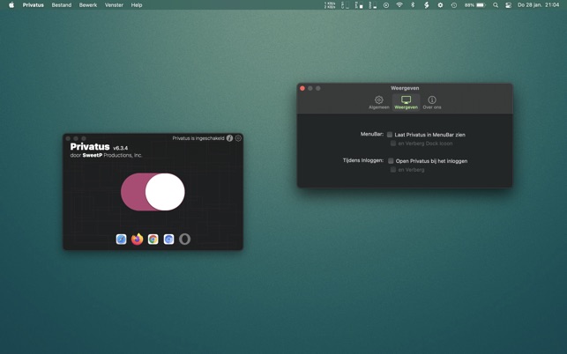Click the v6.3.4 version label
Viewport: 567px width, 354px height.
(120, 148)
